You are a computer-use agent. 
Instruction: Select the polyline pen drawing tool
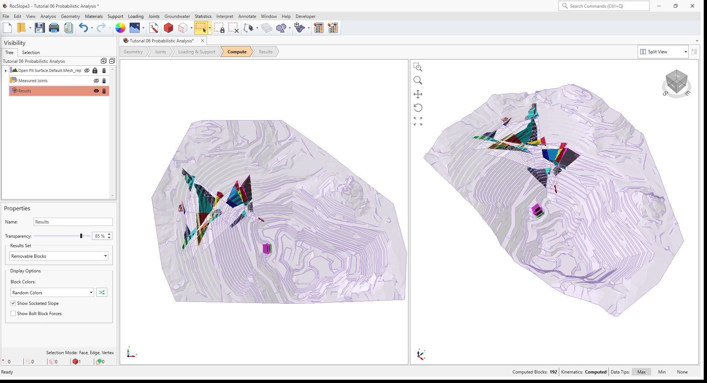(249, 28)
